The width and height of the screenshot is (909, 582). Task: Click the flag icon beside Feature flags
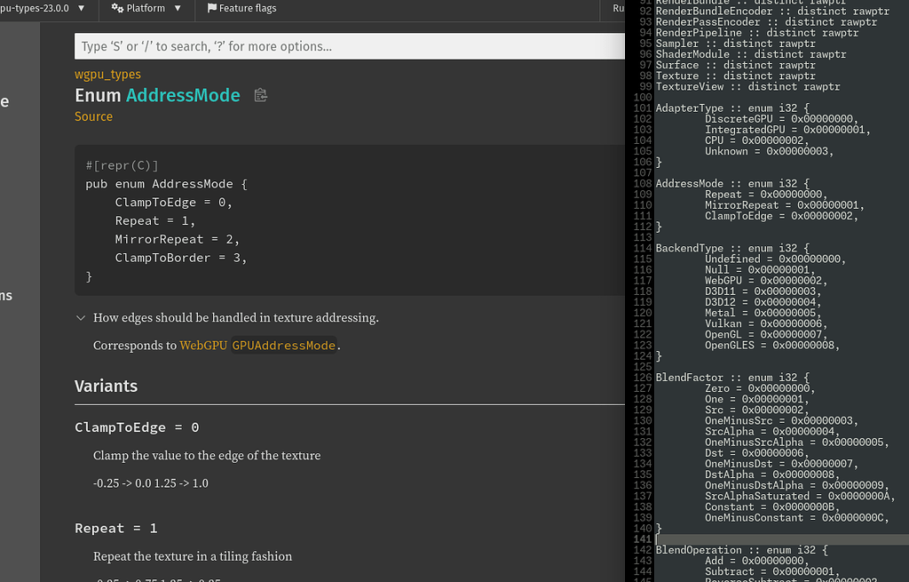(x=210, y=8)
